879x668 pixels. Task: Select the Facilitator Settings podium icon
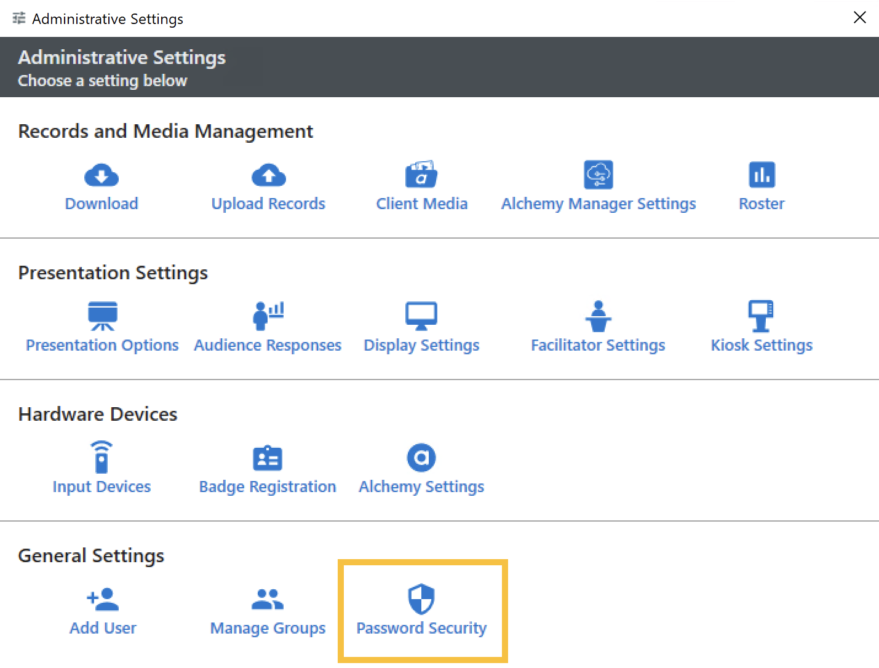tap(598, 316)
